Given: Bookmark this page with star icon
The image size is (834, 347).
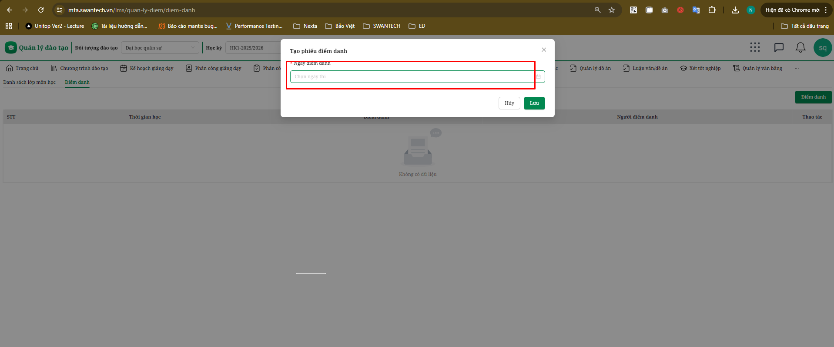Looking at the screenshot, I should (x=612, y=10).
